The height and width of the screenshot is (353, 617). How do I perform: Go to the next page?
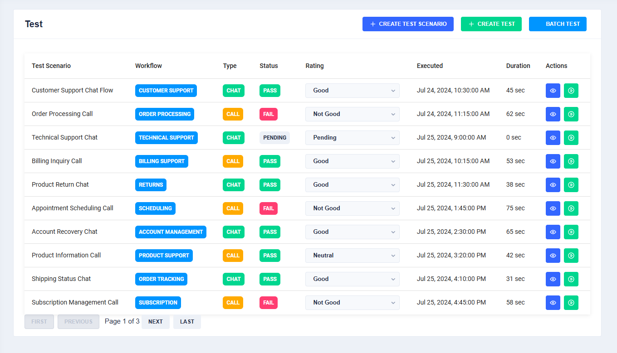click(x=155, y=322)
